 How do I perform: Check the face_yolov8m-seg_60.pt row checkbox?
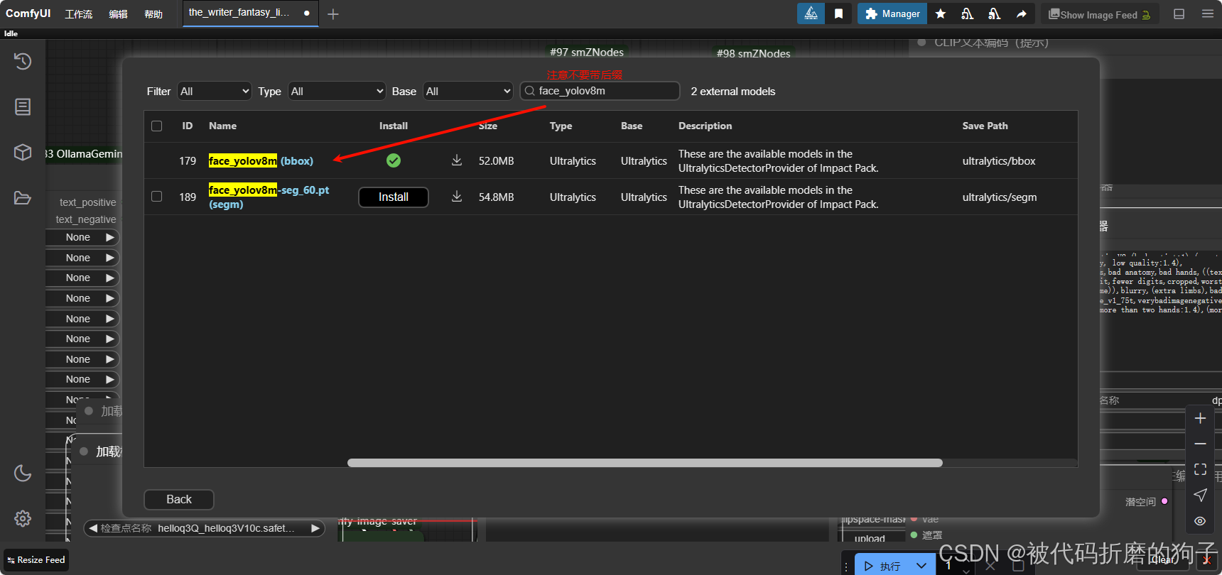pyautogui.click(x=157, y=196)
